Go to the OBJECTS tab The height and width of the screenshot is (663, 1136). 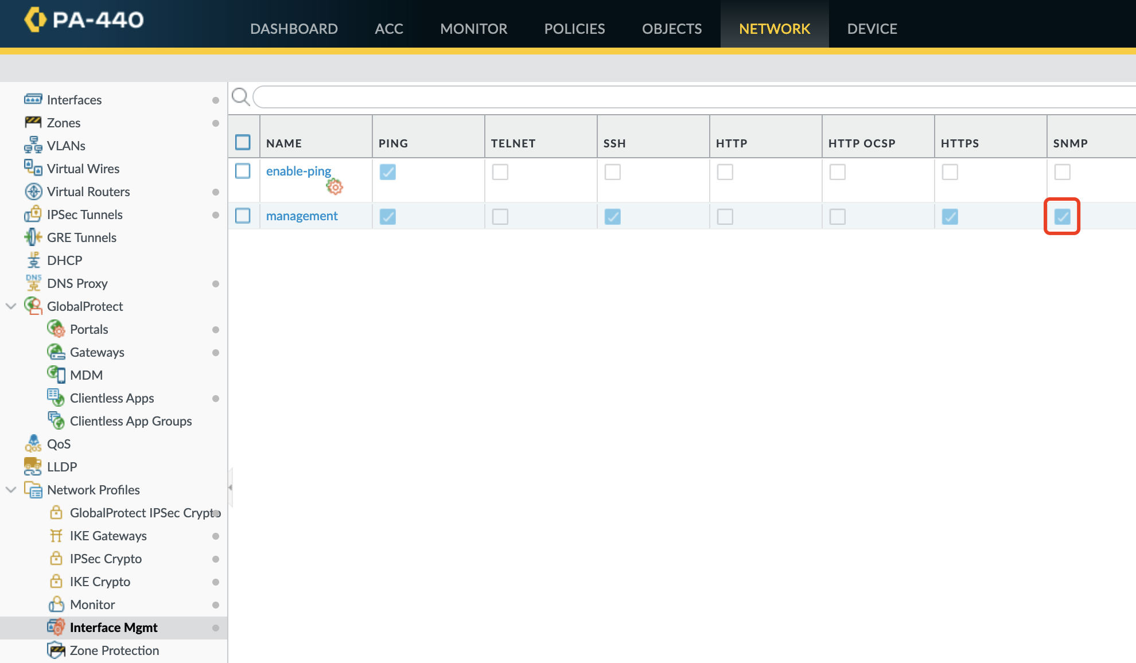672,29
